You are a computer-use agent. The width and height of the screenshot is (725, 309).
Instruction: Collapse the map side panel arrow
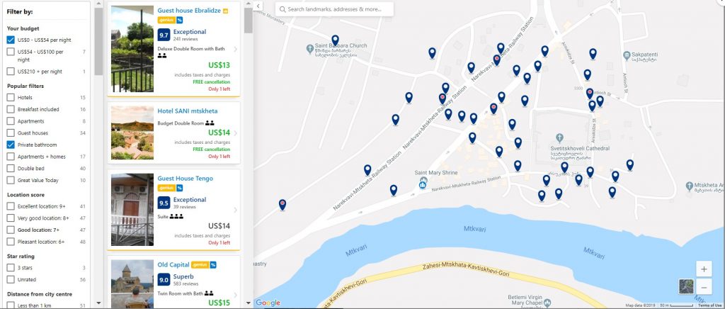pos(258,6)
